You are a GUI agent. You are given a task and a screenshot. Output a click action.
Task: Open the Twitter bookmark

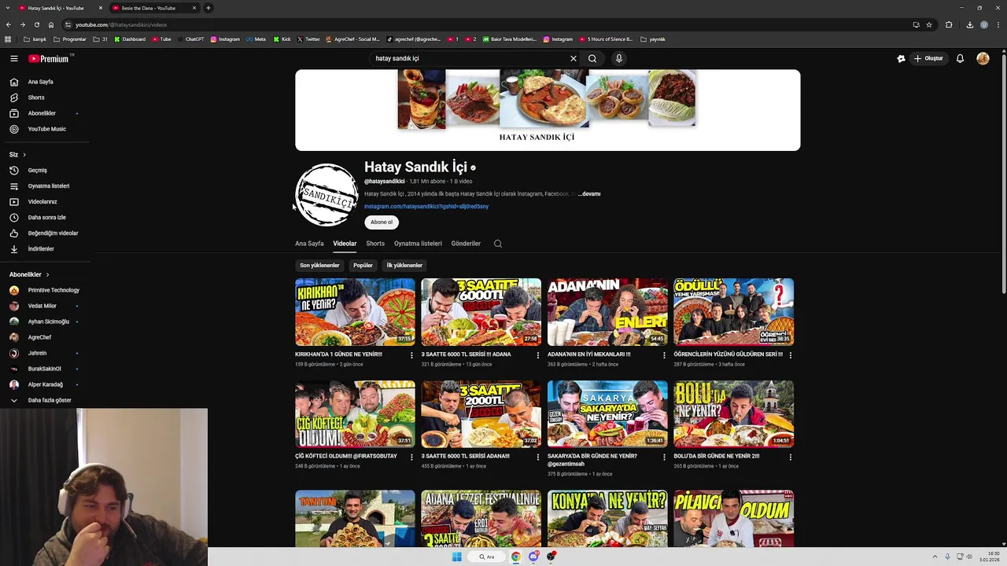click(x=309, y=39)
